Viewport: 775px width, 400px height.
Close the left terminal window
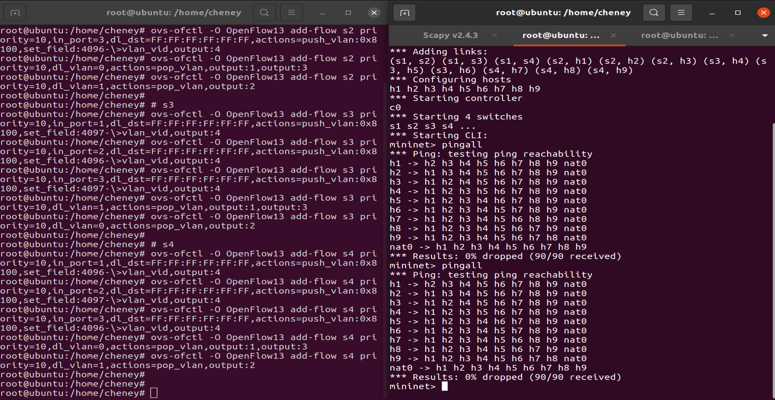coord(374,13)
